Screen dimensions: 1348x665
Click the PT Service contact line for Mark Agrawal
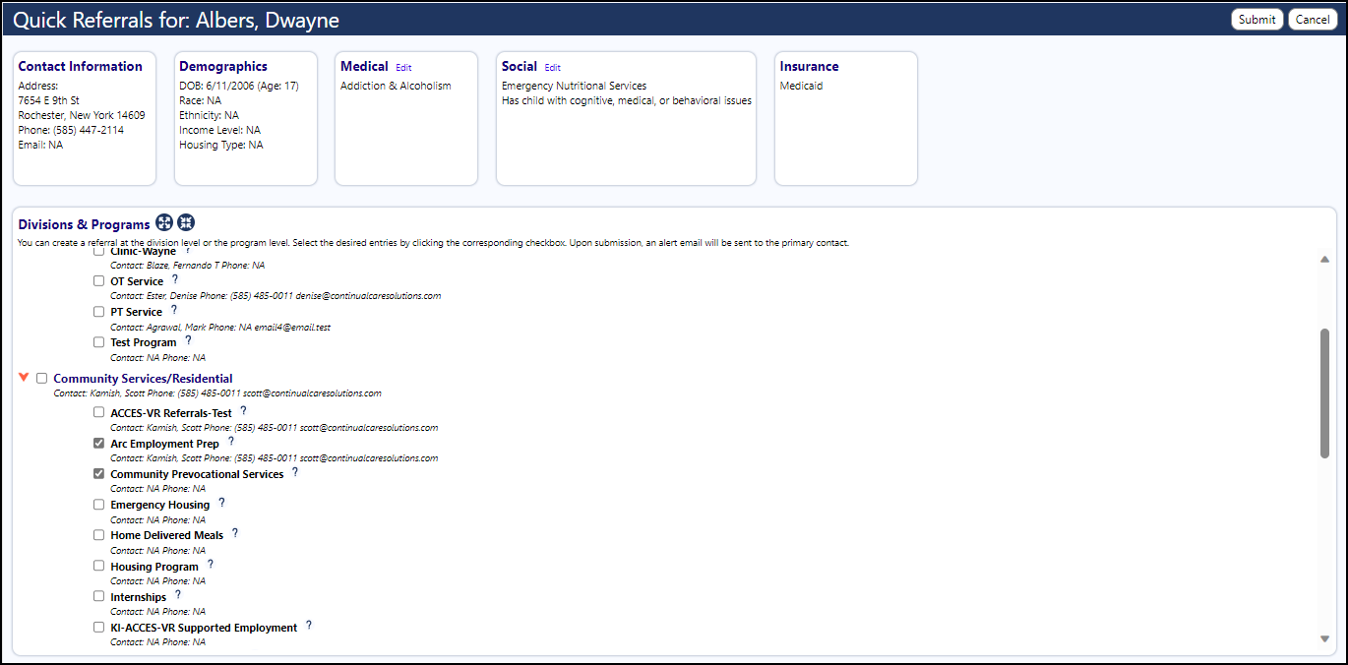pyautogui.click(x=220, y=328)
